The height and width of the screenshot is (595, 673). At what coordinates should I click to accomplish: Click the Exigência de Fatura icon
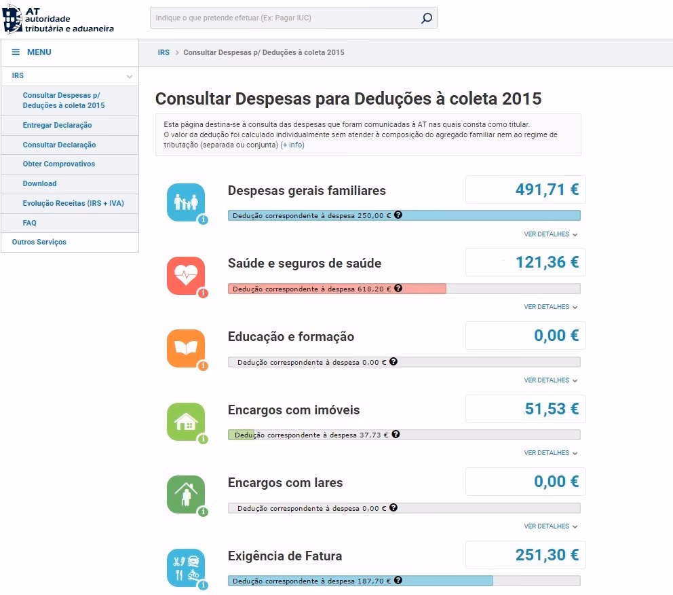[185, 568]
